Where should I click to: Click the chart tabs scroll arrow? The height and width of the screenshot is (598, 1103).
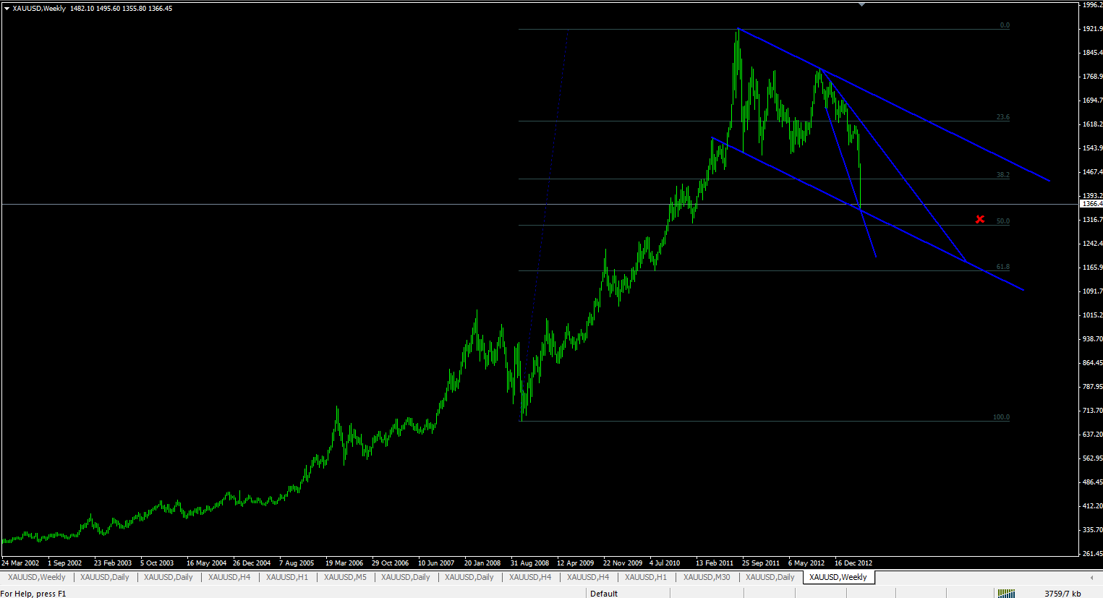pos(1091,578)
